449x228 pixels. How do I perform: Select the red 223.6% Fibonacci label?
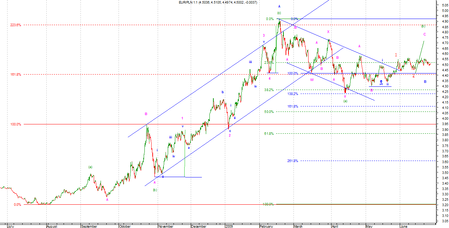tap(16, 25)
